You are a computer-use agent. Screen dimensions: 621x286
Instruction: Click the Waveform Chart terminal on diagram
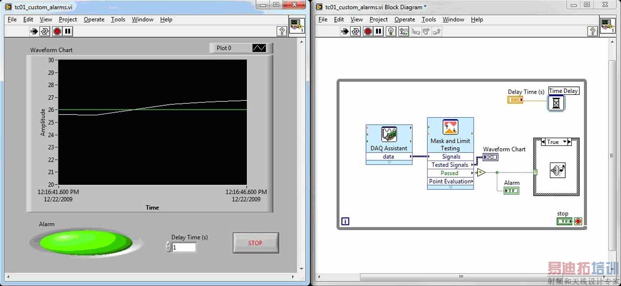490,157
